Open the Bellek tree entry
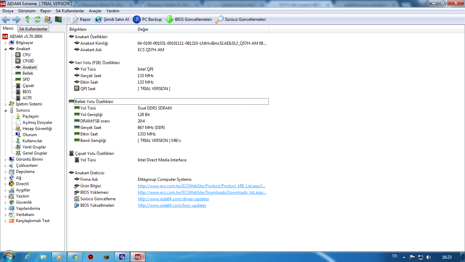465x262 pixels. 28,73
